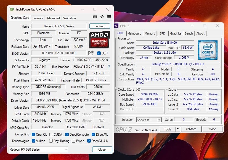228x160 pixels.
Task: Click the Digital Signature value WHQL
Action: coord(97,107)
